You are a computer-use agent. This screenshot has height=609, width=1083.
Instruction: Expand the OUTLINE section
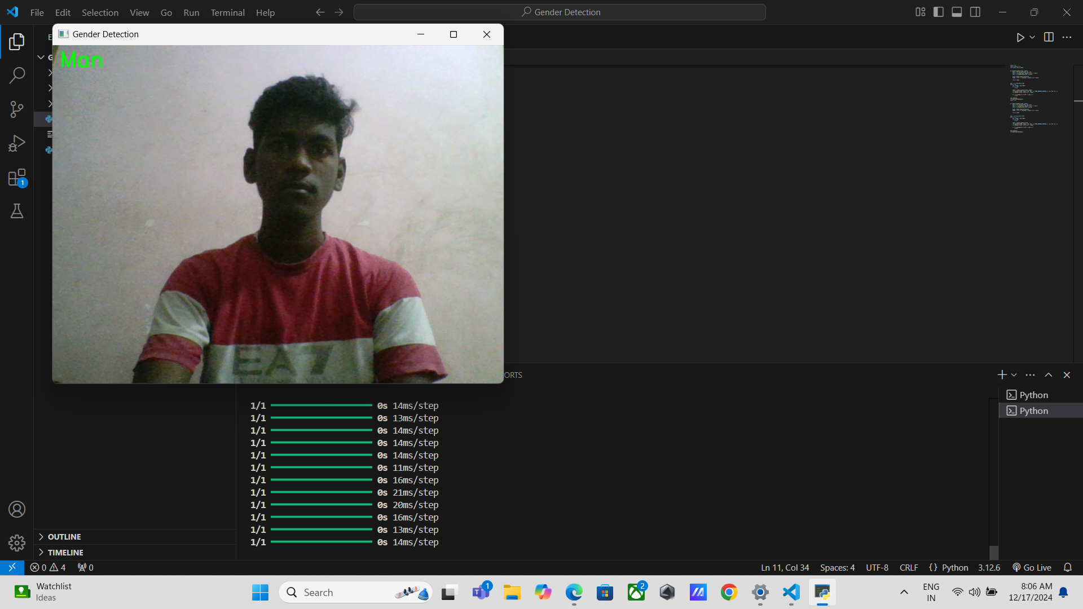64,536
